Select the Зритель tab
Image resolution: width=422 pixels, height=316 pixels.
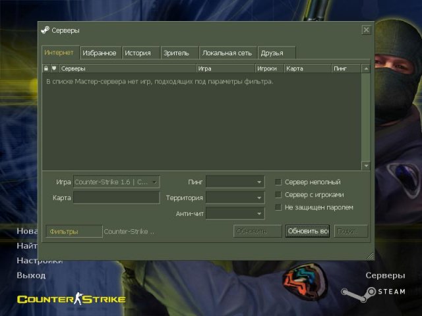(179, 53)
